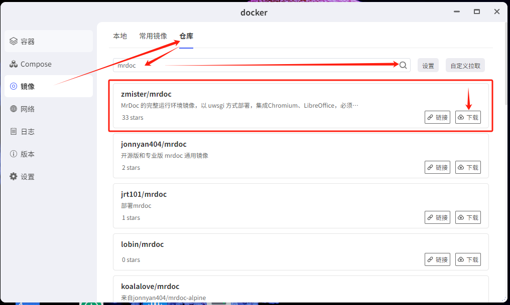
Task: Open the Compose section in sidebar
Action: click(49, 64)
